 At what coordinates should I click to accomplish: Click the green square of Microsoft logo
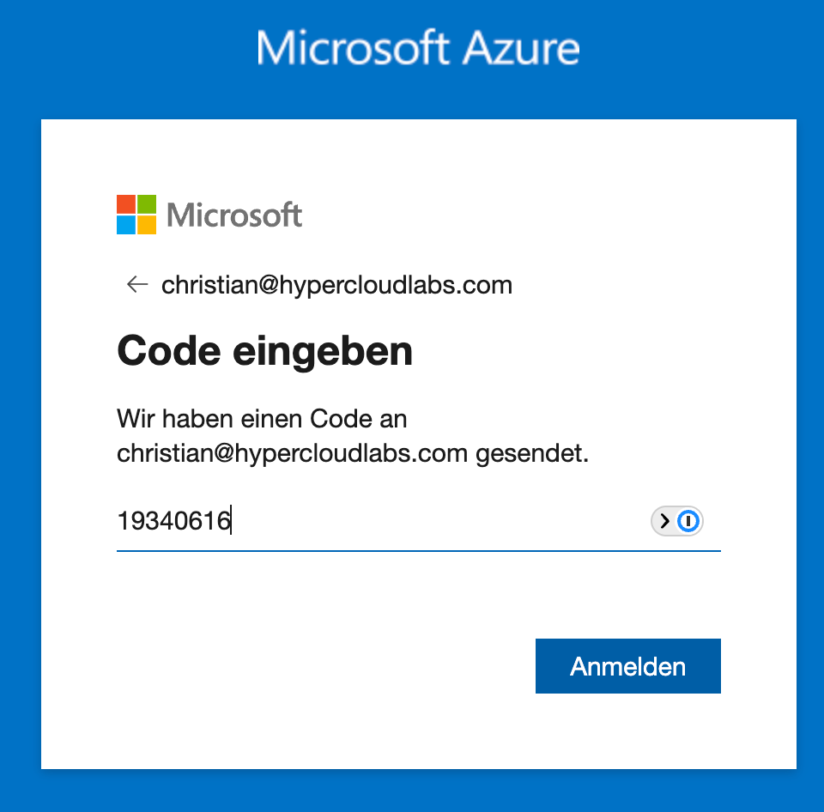147,204
